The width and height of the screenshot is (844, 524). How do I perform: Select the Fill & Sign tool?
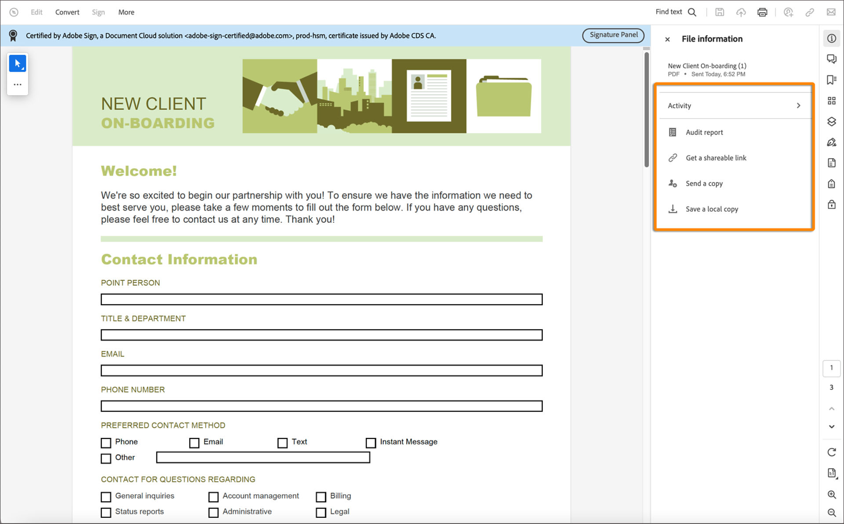point(832,142)
